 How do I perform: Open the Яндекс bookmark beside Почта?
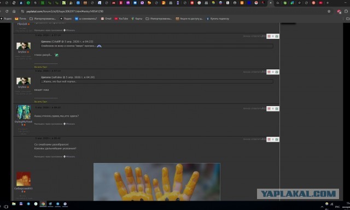(6, 19)
